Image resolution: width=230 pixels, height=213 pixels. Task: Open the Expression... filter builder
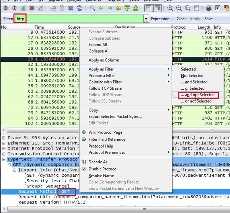click(x=162, y=19)
